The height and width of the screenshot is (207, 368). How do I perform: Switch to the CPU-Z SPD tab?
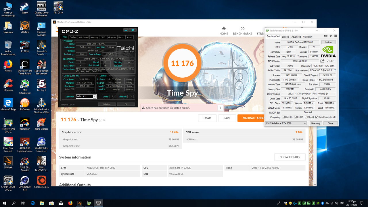(103, 37)
